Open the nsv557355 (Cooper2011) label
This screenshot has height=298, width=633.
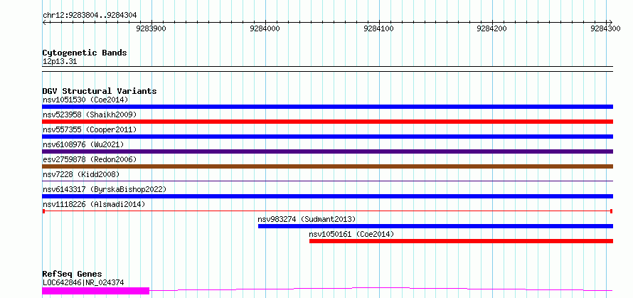[90, 129]
